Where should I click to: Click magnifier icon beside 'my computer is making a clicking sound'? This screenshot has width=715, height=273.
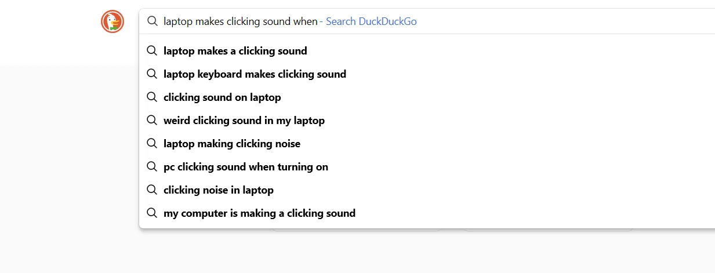click(153, 213)
